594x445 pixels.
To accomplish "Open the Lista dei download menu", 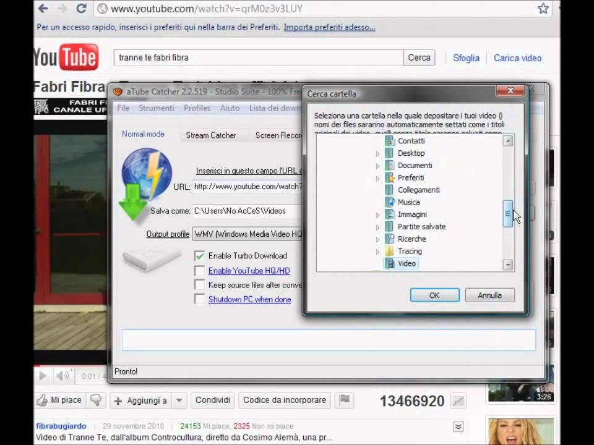I will 275,108.
